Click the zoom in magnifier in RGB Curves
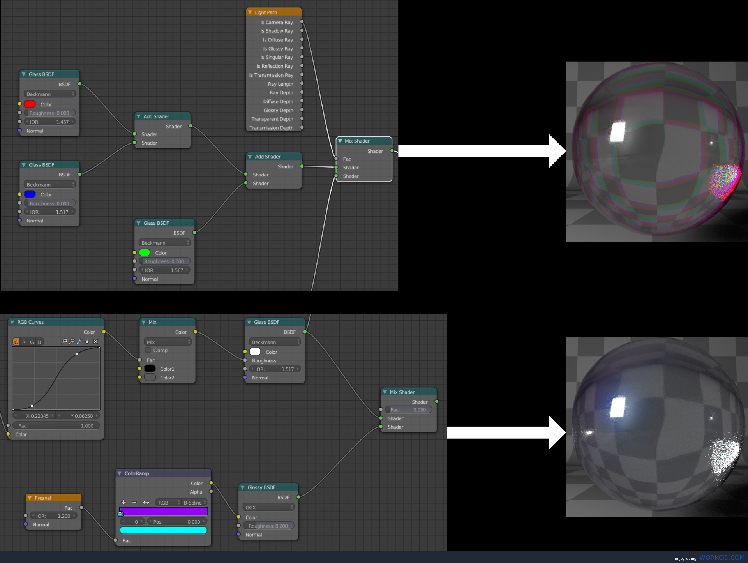 [x=64, y=342]
